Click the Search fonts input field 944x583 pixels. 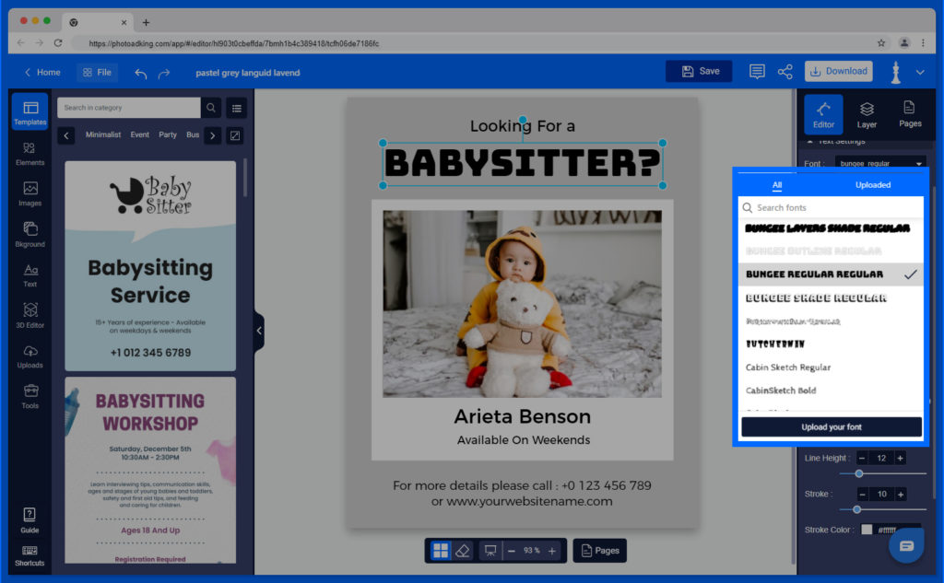coord(831,207)
